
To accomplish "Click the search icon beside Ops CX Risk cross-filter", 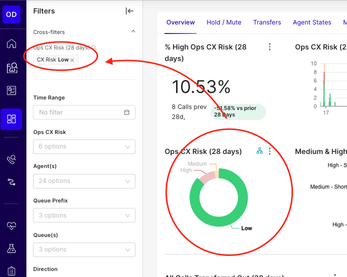I will pos(94,47).
